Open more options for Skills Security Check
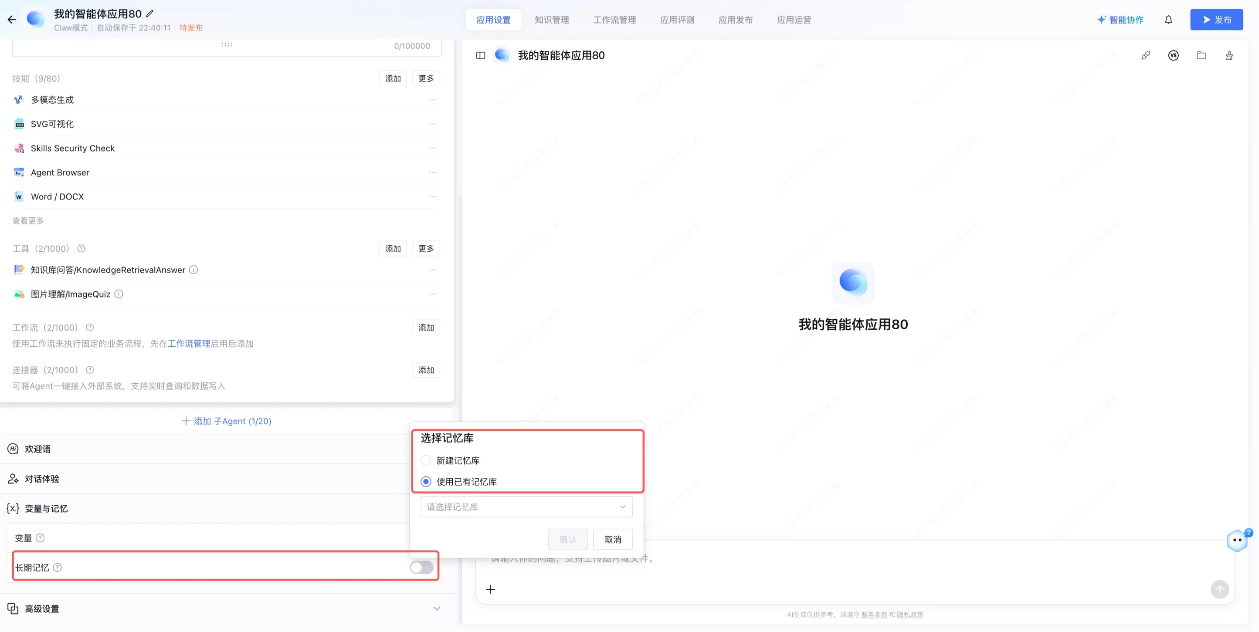 (433, 148)
